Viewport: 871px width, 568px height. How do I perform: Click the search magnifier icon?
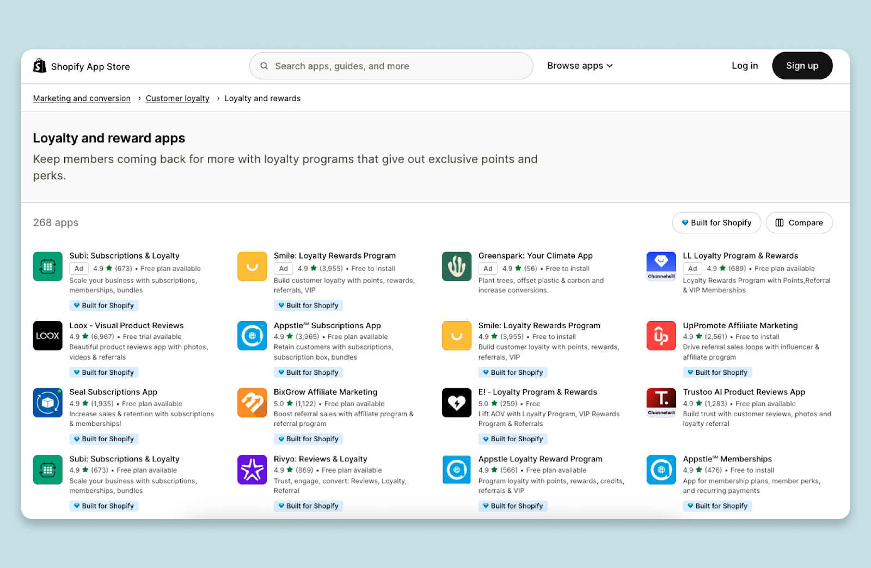coord(264,66)
